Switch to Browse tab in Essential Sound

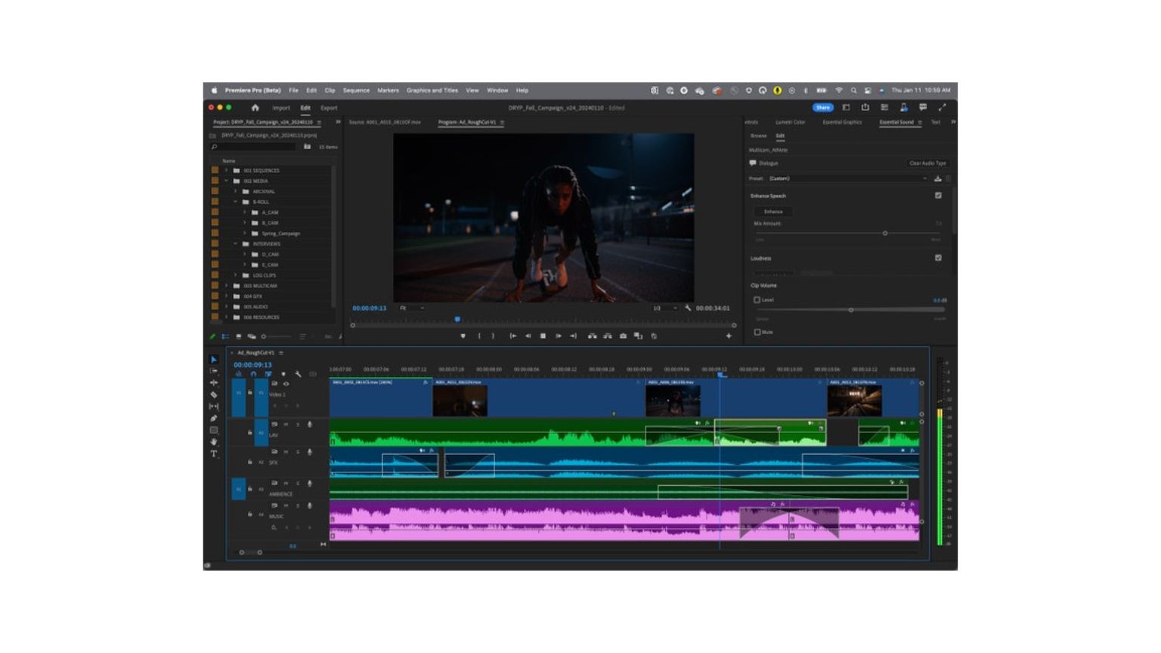pos(758,135)
